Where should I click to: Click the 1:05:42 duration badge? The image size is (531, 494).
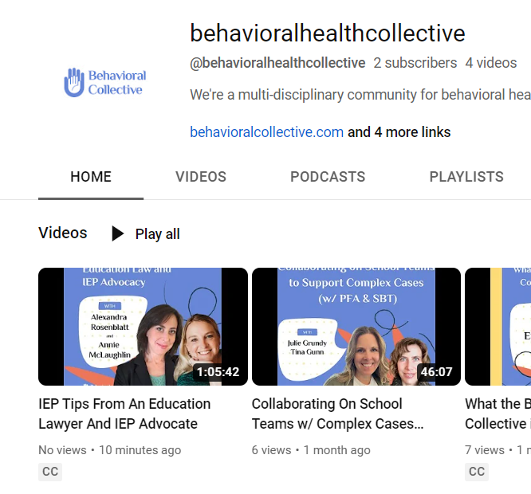(218, 372)
